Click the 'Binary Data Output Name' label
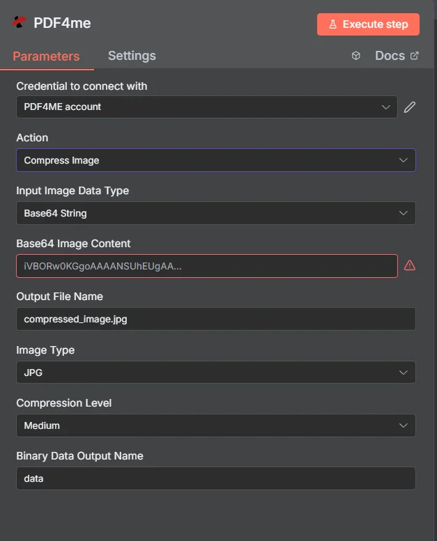Image resolution: width=437 pixels, height=541 pixels. click(79, 456)
